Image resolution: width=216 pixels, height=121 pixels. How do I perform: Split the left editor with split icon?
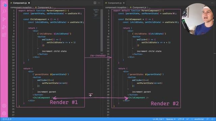click(x=95, y=3)
